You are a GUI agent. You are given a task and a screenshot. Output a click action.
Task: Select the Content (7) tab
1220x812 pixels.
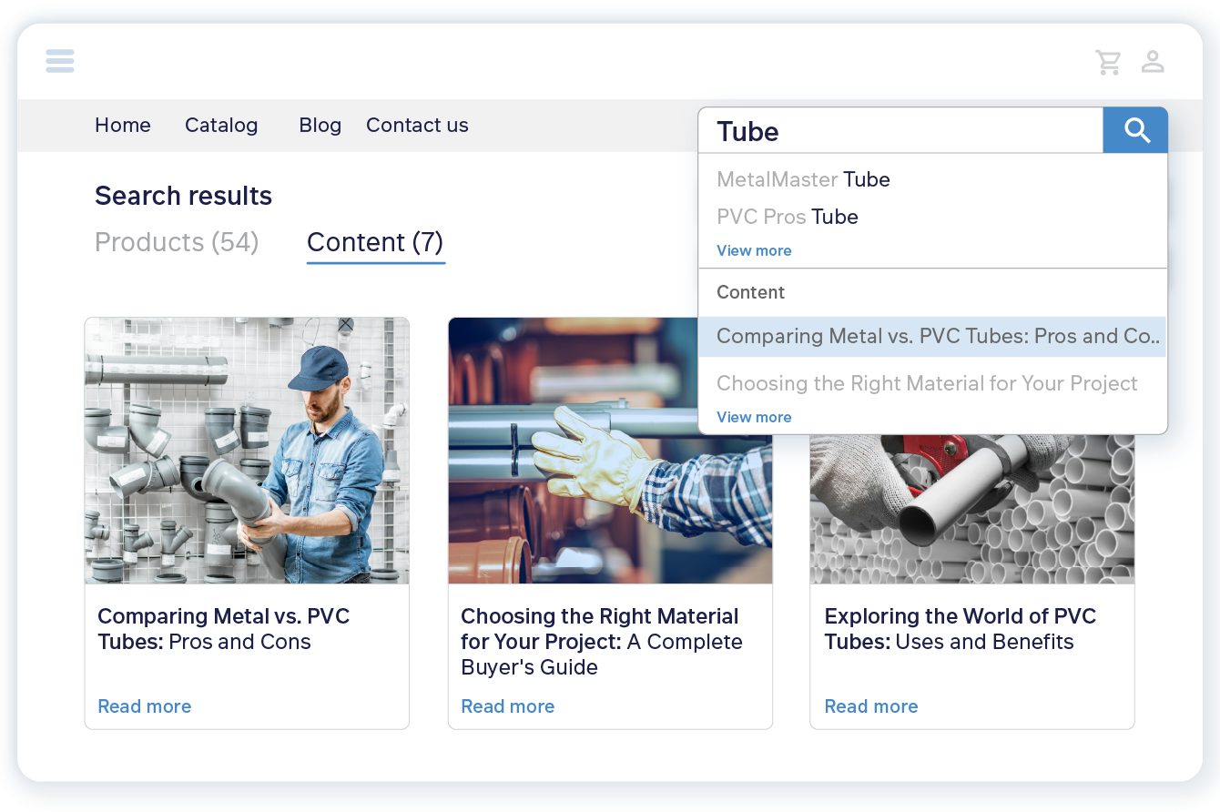click(x=375, y=242)
